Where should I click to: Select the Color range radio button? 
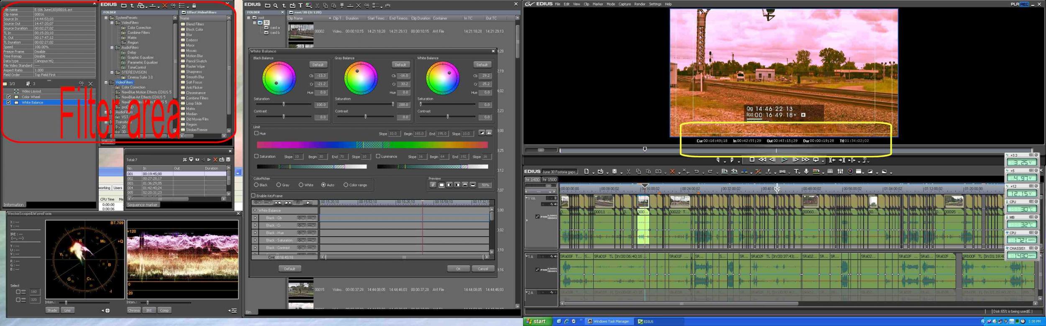tap(346, 185)
